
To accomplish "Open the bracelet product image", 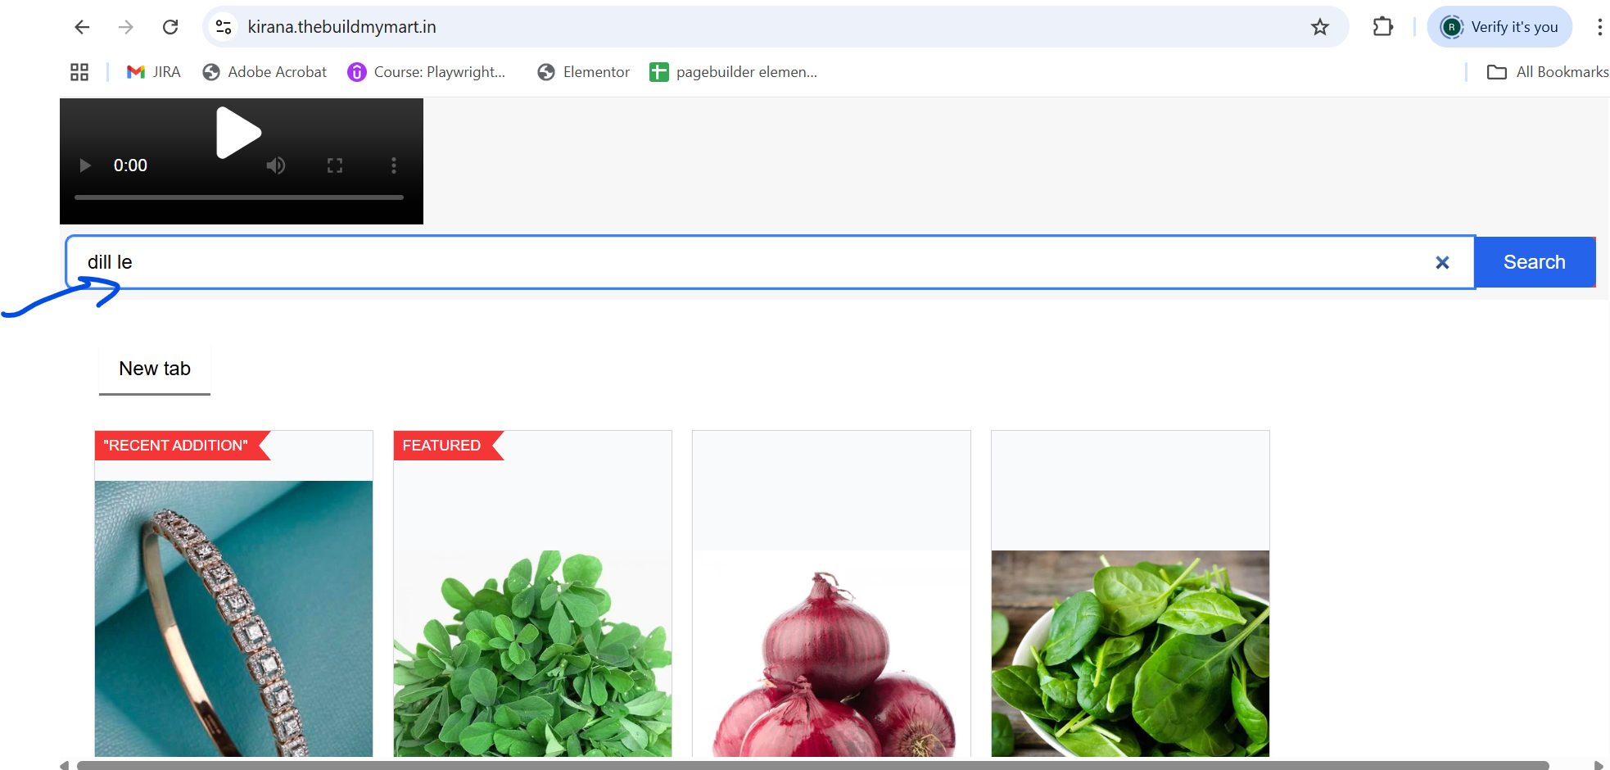I will [233, 618].
